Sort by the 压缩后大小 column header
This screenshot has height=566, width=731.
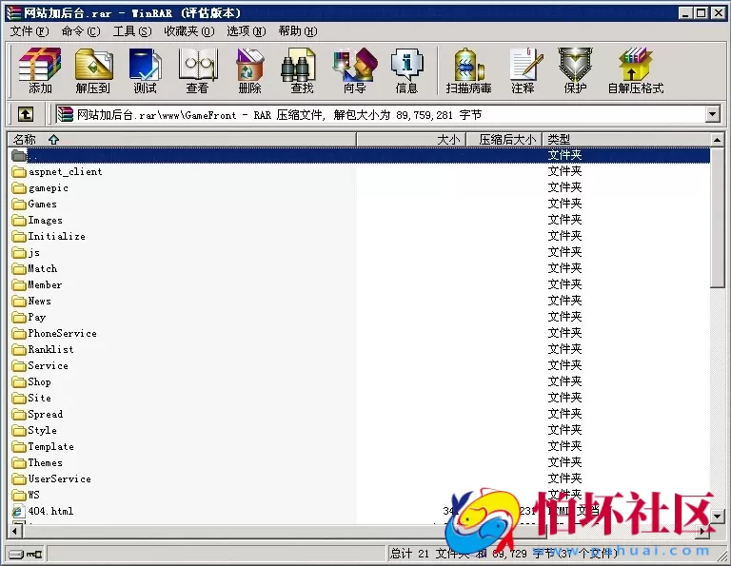pos(504,139)
